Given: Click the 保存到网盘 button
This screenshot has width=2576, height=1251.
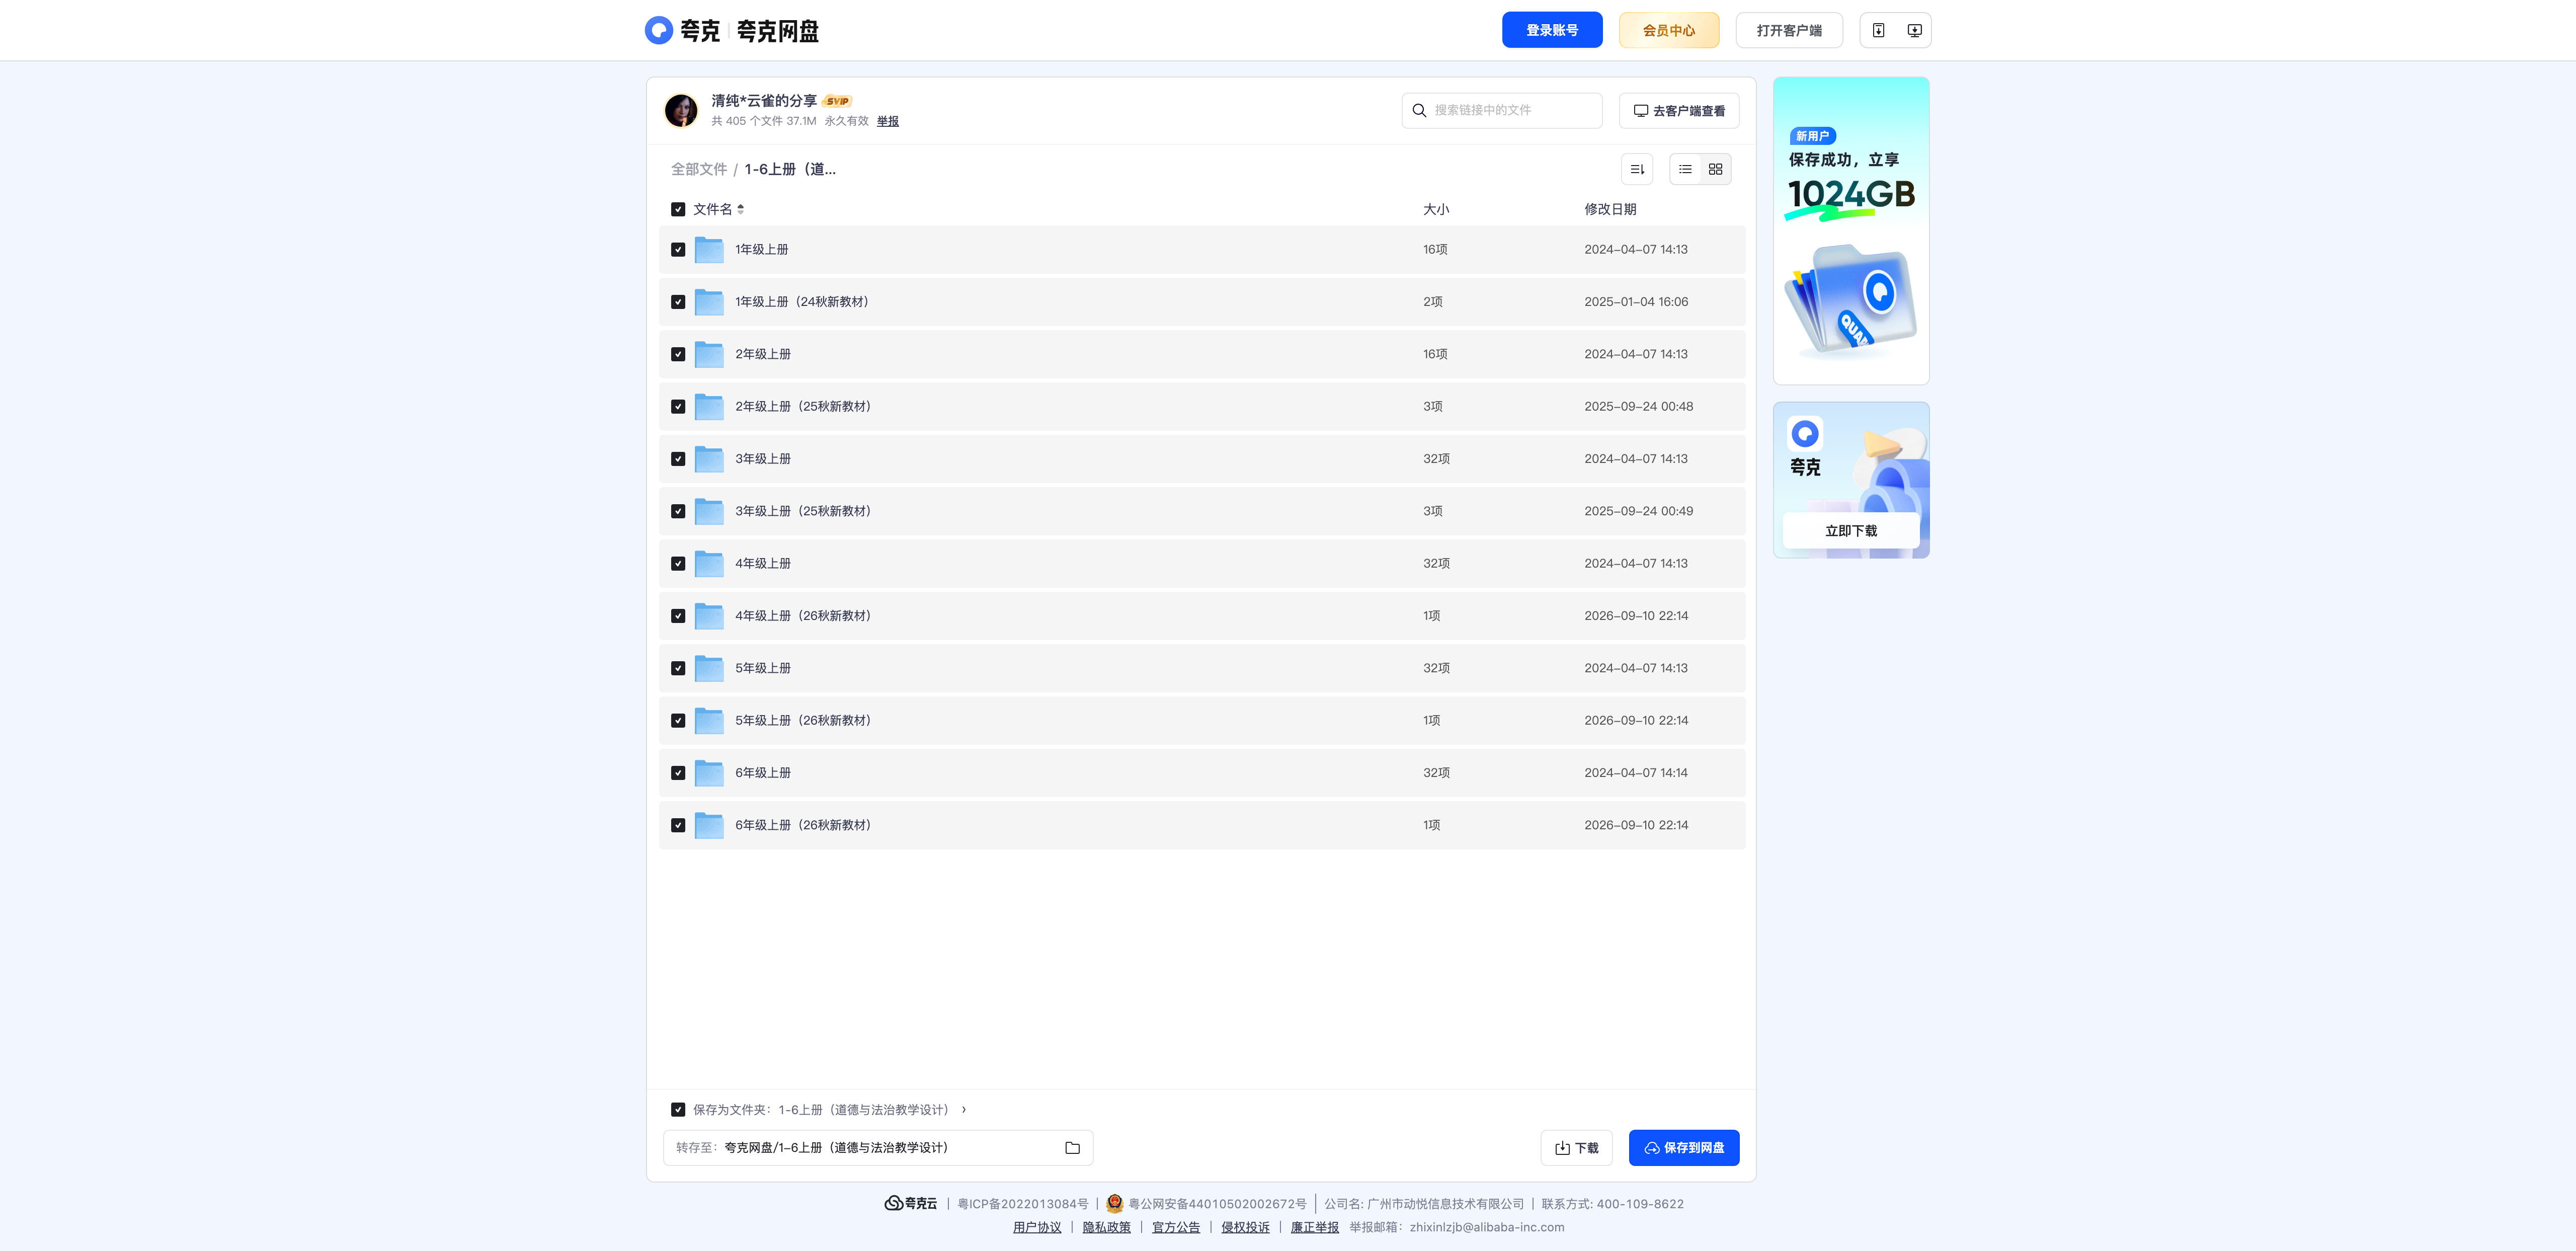Looking at the screenshot, I should [x=1684, y=1148].
